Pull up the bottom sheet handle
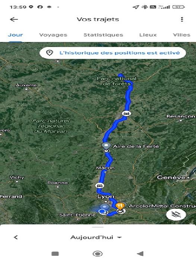 click(x=98, y=227)
